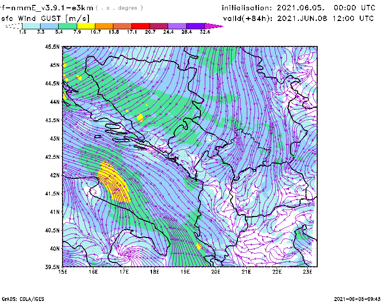Click the legend value 10.7

click(95, 32)
